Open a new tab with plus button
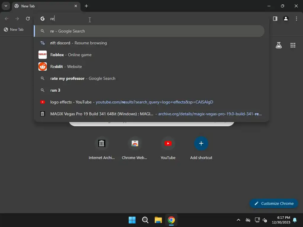Screen dimensions: 303x227 pos(86,6)
